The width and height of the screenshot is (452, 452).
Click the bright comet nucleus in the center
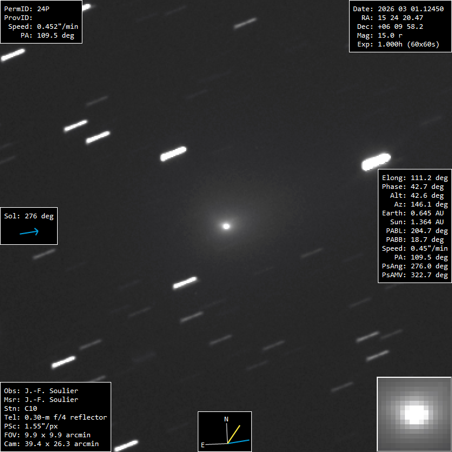pos(226,225)
